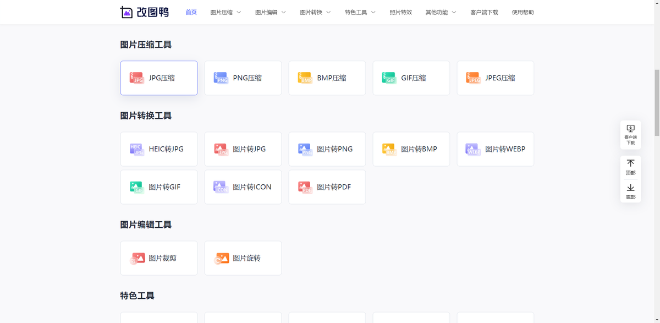
Task: Click the 改图鸭 logo icon
Action: pos(127,12)
